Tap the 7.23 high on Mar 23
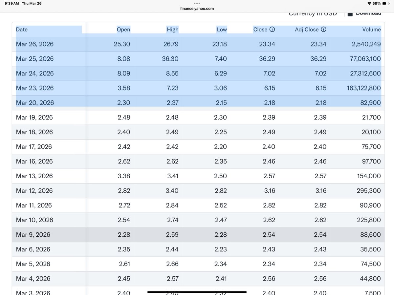 pos(173,88)
